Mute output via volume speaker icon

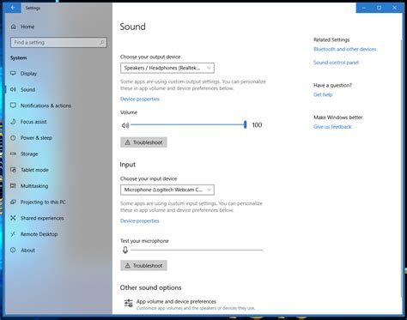pos(125,125)
